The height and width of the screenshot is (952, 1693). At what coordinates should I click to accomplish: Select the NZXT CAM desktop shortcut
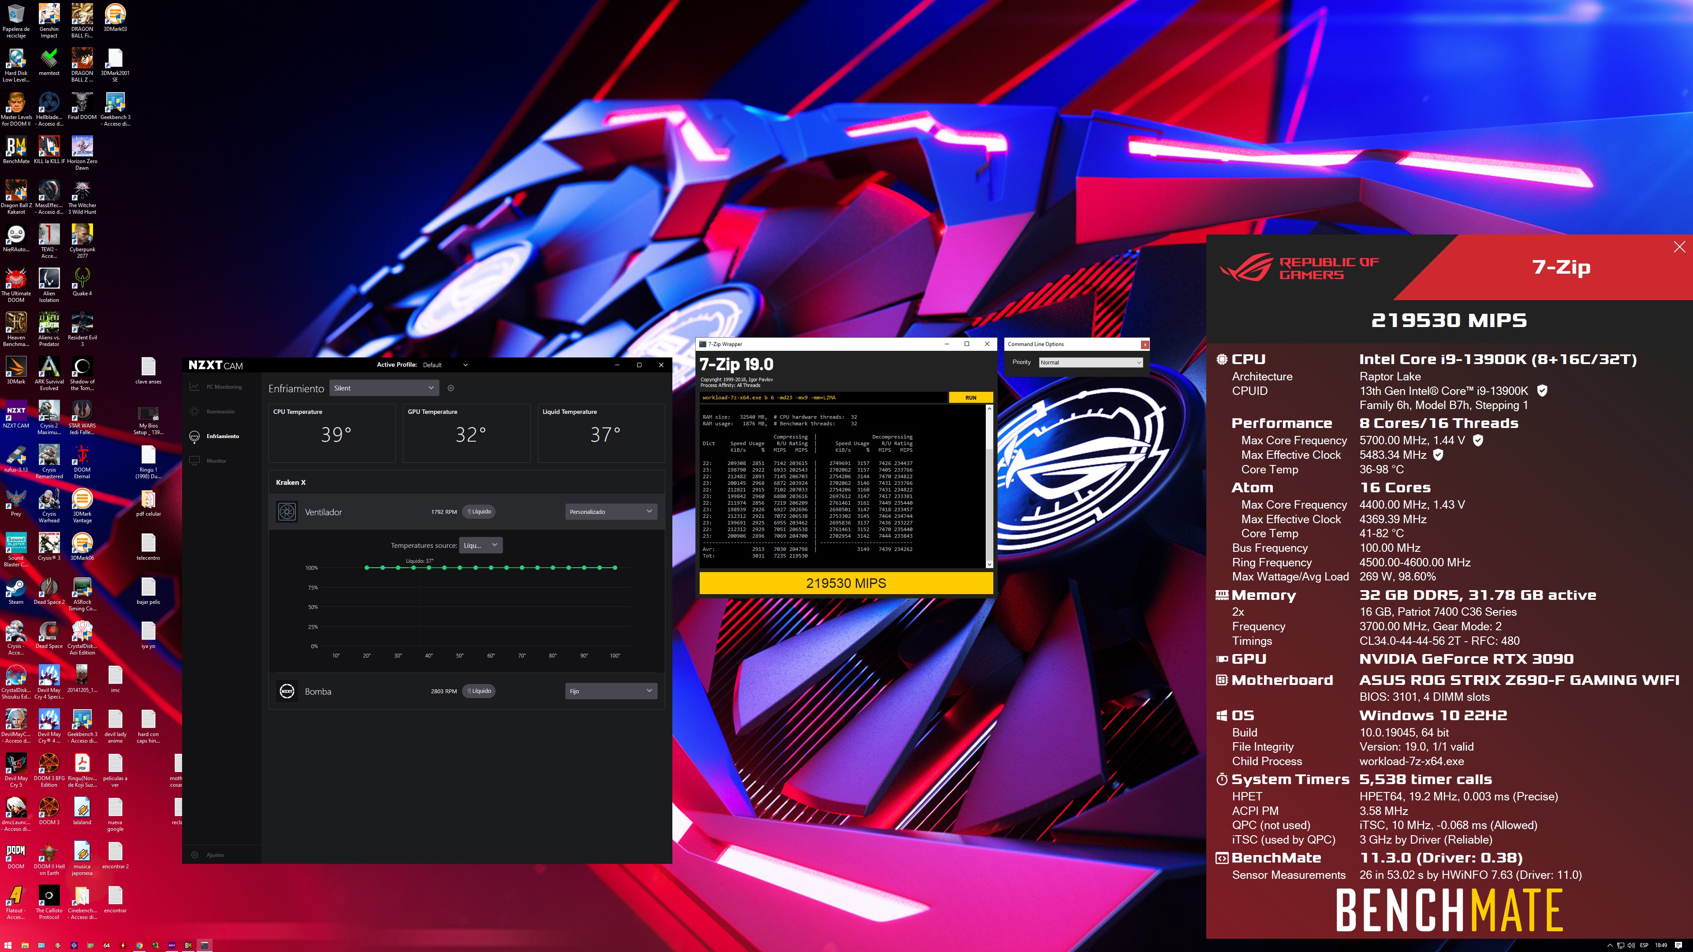tap(16, 415)
